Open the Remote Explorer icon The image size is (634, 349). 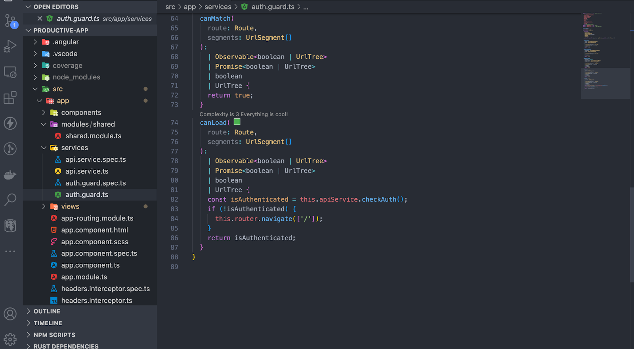[10, 72]
